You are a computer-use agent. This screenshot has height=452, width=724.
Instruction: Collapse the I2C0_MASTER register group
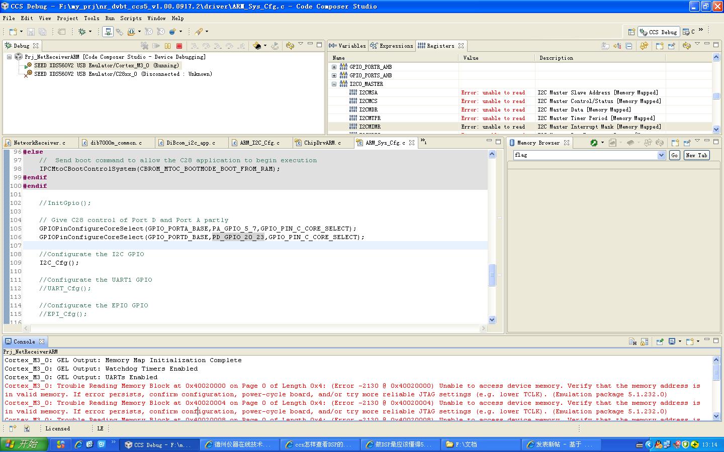334,84
